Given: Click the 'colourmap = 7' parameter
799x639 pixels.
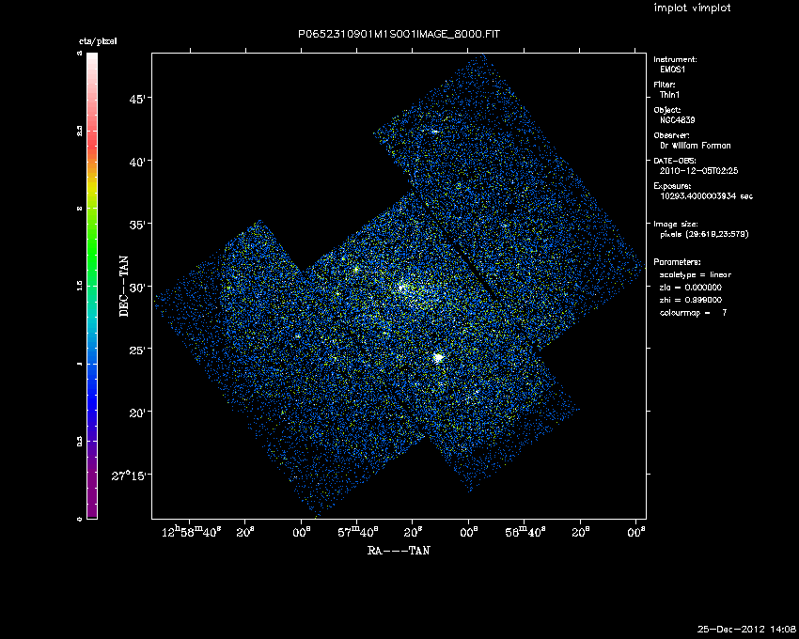Looking at the screenshot, I should [x=694, y=313].
